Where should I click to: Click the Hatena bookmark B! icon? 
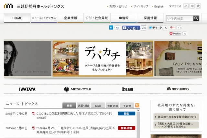point(111,28)
